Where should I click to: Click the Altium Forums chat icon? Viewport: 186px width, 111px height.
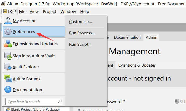point(8,79)
